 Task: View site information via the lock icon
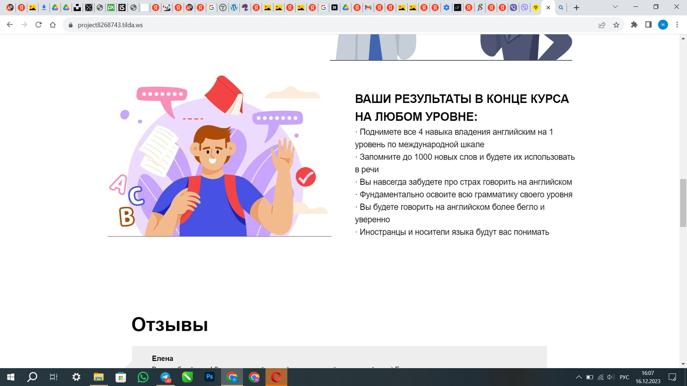[71, 25]
